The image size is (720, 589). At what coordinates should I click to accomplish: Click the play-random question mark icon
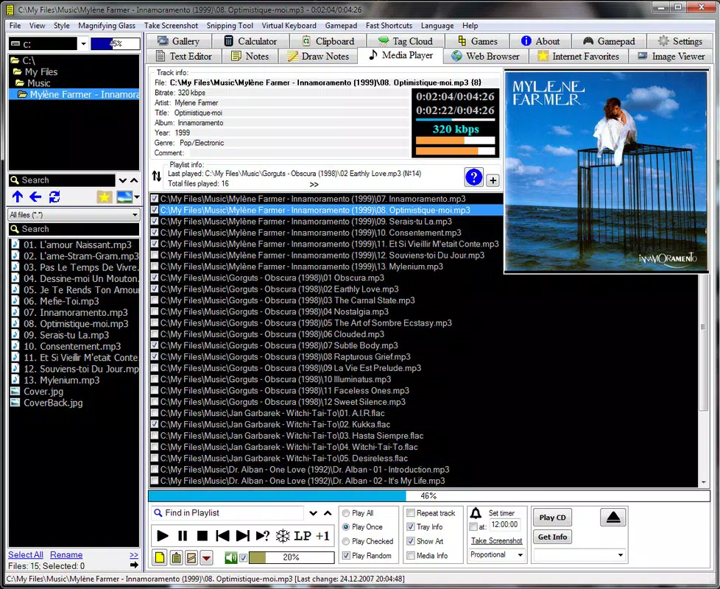tap(263, 536)
